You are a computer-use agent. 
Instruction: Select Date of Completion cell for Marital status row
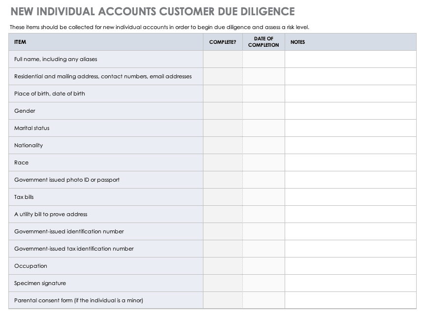tap(263, 128)
